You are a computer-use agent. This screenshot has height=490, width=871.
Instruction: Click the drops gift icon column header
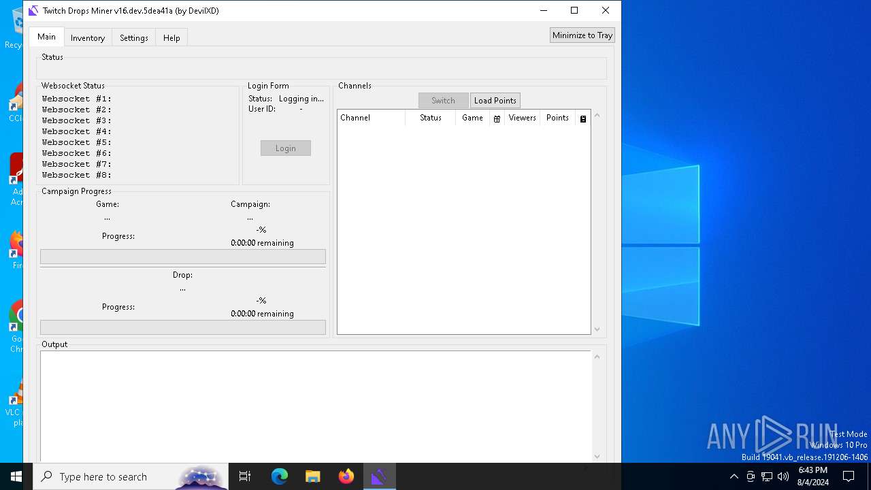coord(497,118)
